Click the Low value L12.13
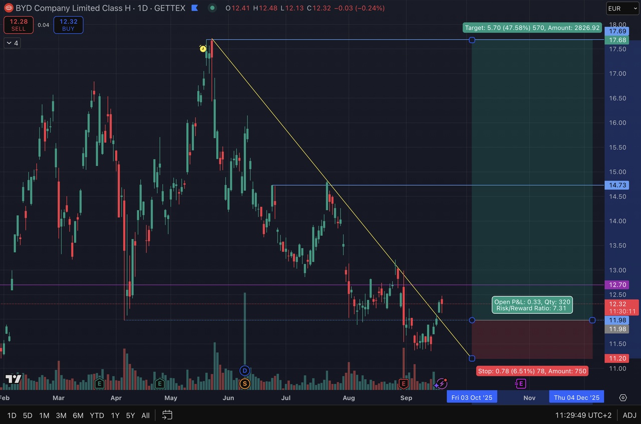This screenshot has height=424, width=641. pyautogui.click(x=291, y=8)
